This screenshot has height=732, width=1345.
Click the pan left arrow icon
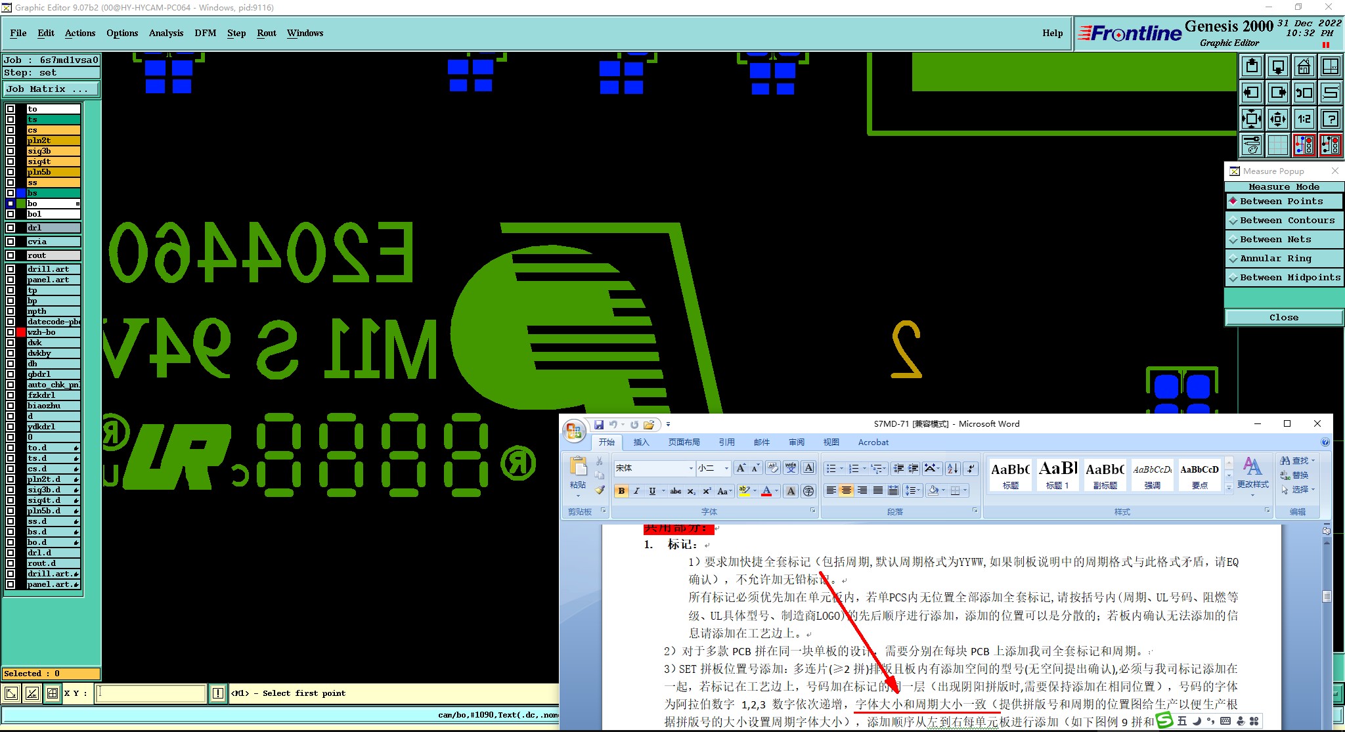pyautogui.click(x=1252, y=93)
